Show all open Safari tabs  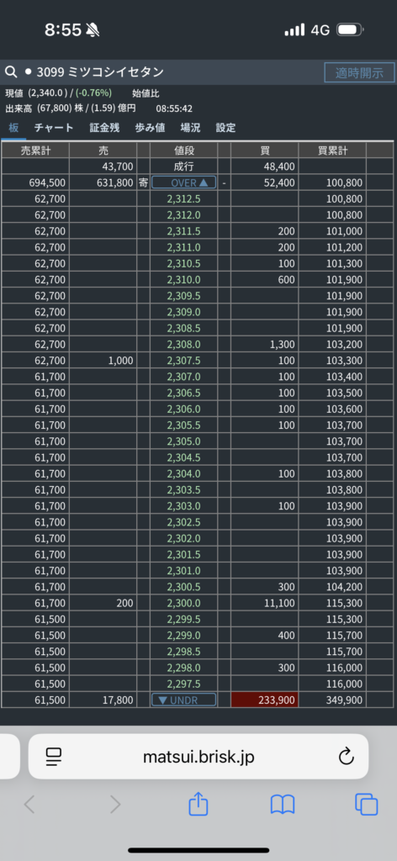click(x=366, y=805)
